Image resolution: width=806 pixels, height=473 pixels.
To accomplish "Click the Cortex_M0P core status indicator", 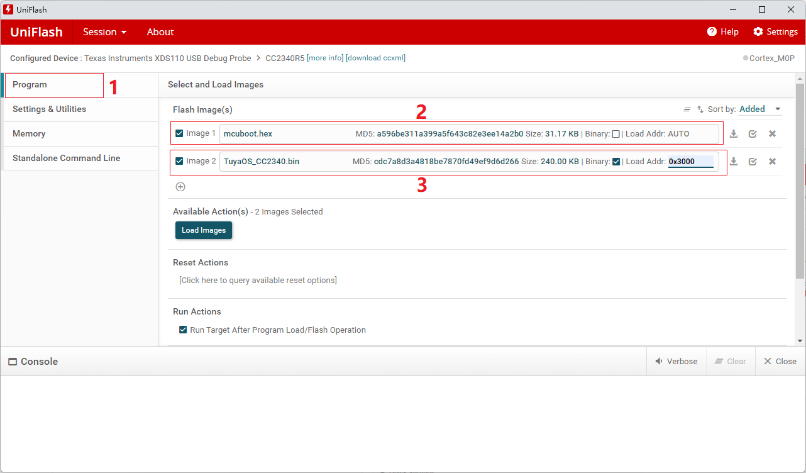I will tap(769, 58).
